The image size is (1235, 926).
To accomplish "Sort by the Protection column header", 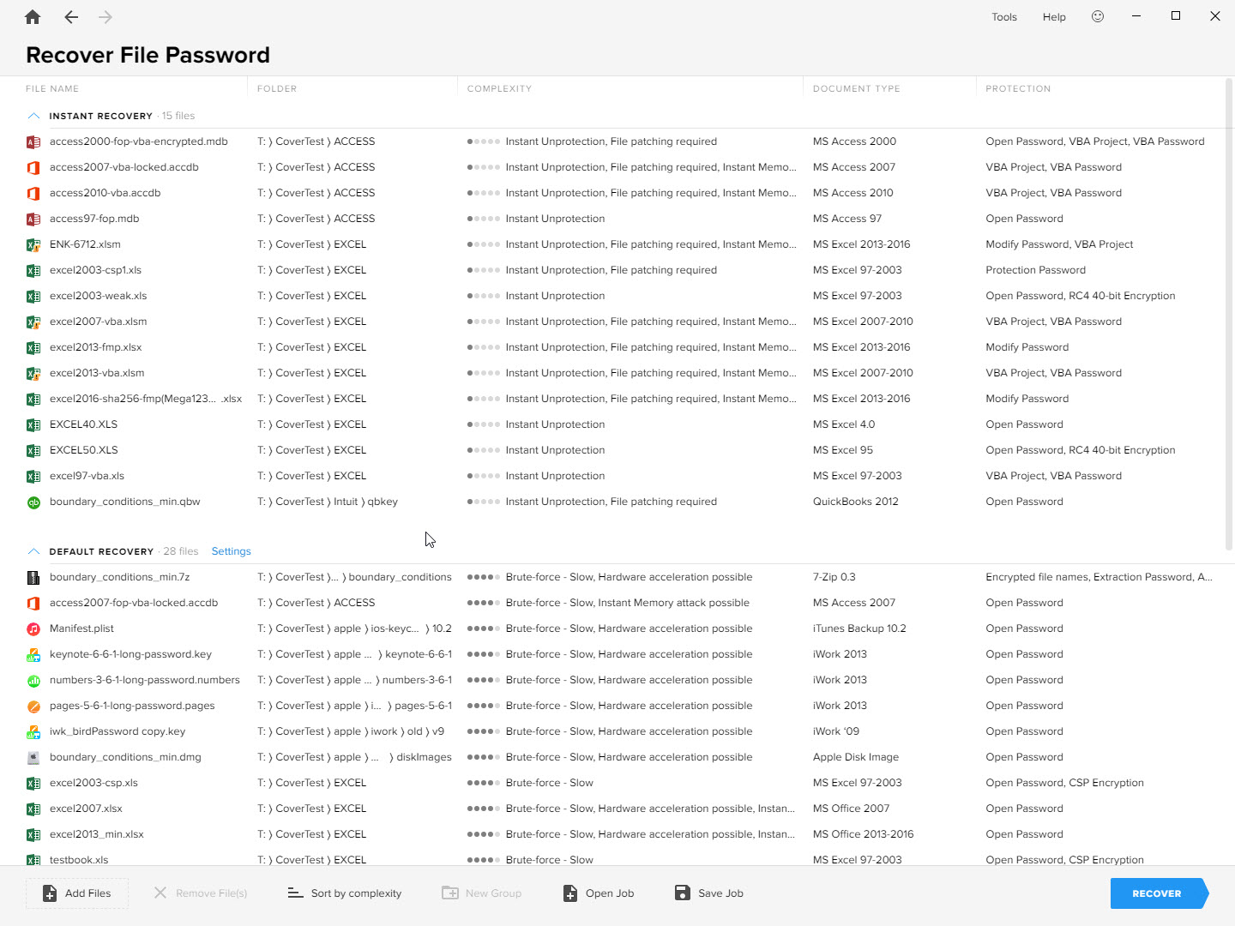I will coord(1018,89).
